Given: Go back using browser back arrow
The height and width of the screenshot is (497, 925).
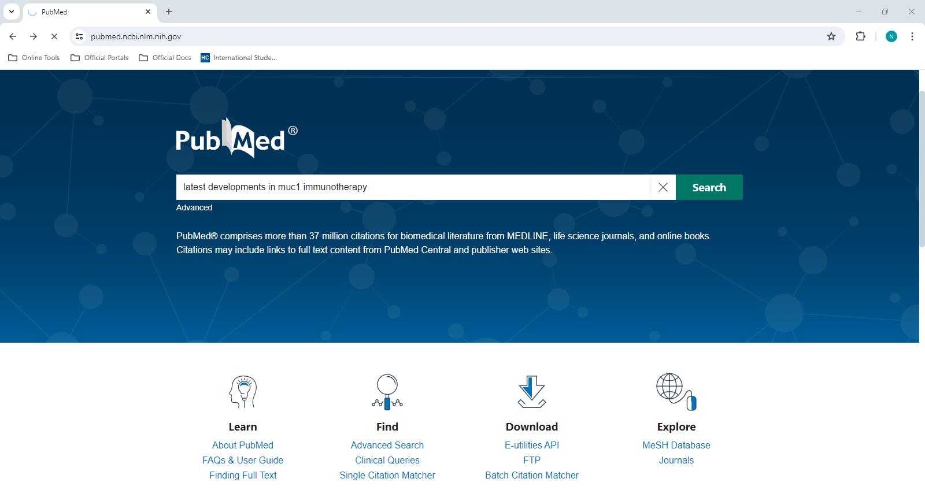Looking at the screenshot, I should tap(13, 36).
